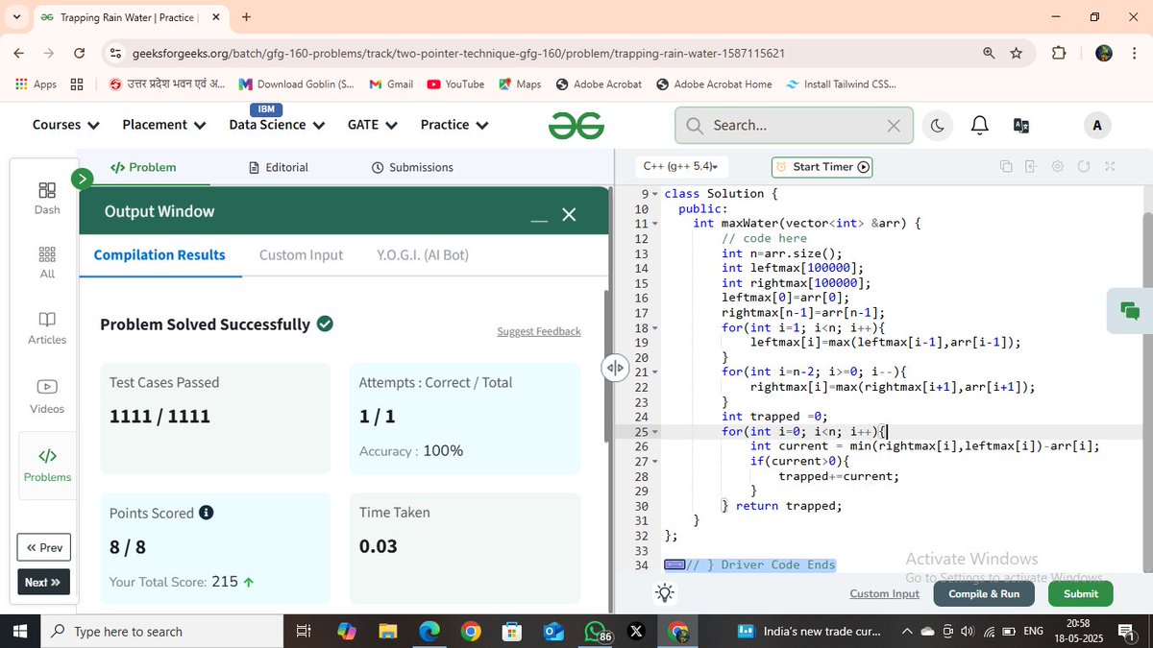The height and width of the screenshot is (648, 1153).
Task: Clear the search box with X
Action: click(894, 125)
